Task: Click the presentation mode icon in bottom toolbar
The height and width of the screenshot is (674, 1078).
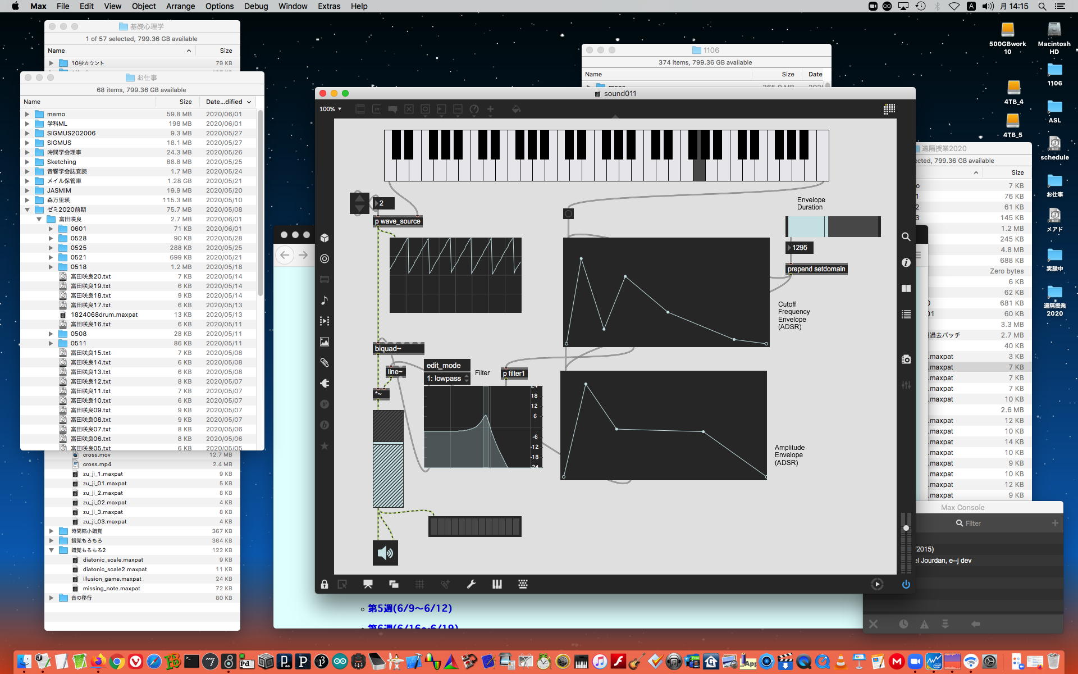Action: 368,584
